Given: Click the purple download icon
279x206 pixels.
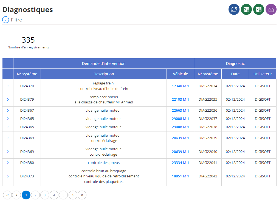Looking at the screenshot, I should [271, 9].
